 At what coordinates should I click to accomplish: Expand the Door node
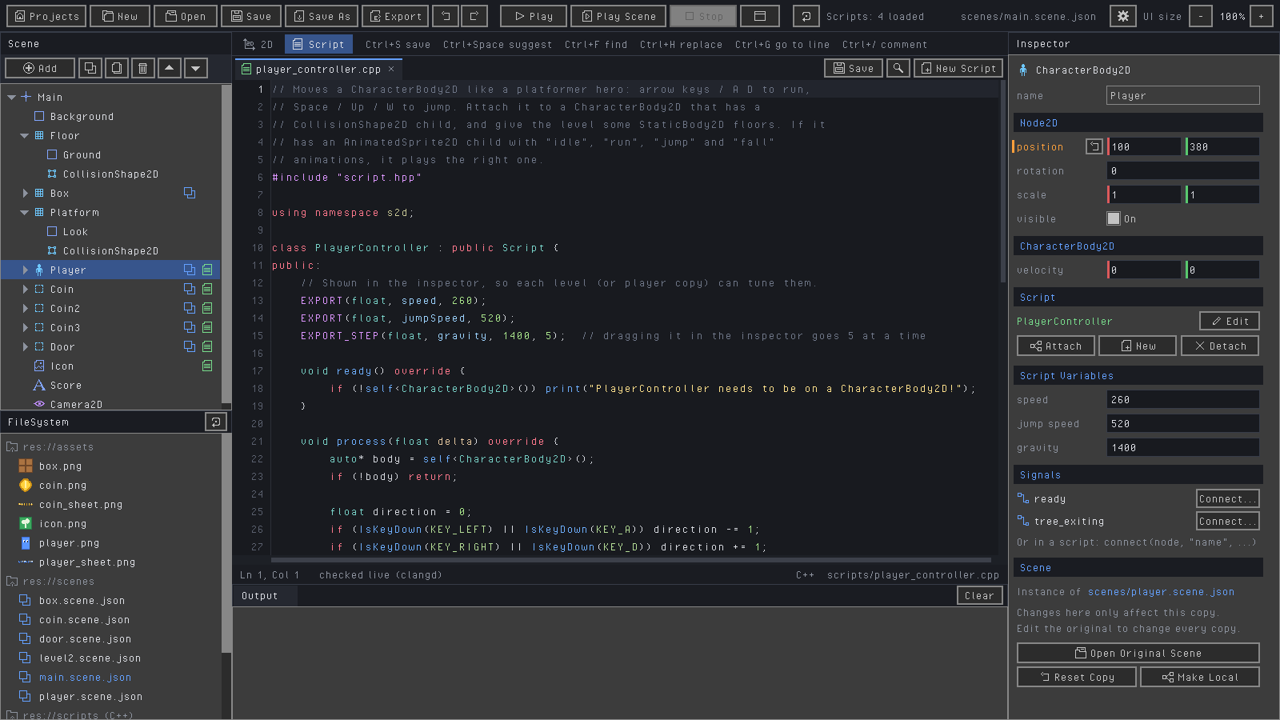(25, 346)
